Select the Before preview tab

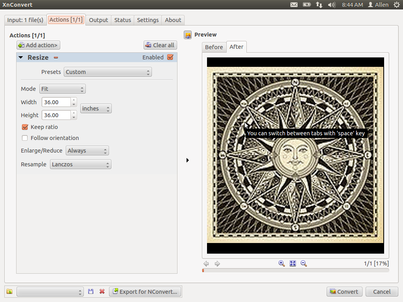pyautogui.click(x=214, y=47)
